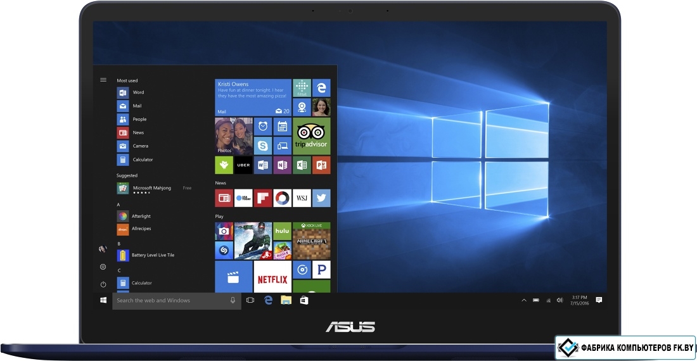Open the Twitter tile
The width and height of the screenshot is (697, 361).
pos(321,198)
